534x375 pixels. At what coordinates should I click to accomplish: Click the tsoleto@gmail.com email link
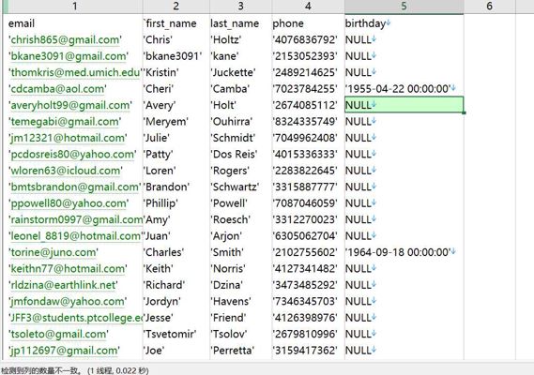[x=58, y=334]
